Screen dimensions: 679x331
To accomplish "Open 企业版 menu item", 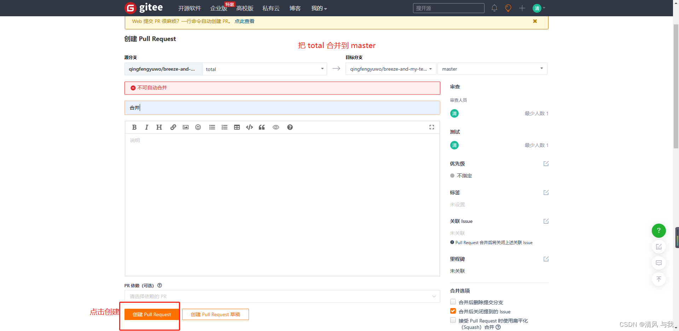I will click(219, 8).
